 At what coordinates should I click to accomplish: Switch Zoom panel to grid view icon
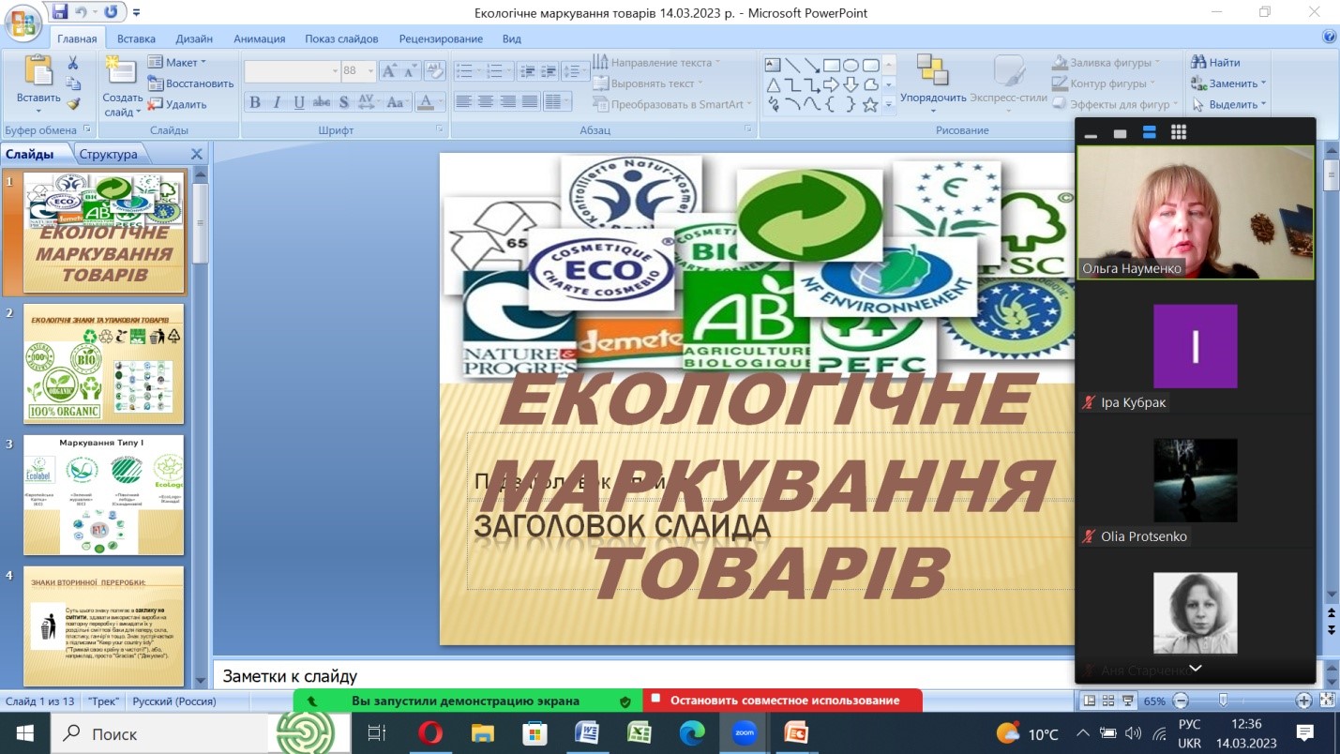1179,133
